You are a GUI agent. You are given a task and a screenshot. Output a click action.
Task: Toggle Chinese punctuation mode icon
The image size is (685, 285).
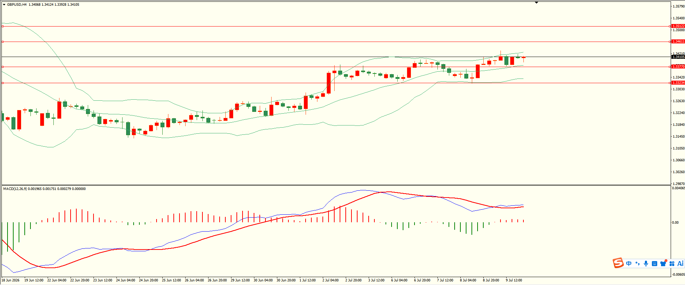(637, 263)
